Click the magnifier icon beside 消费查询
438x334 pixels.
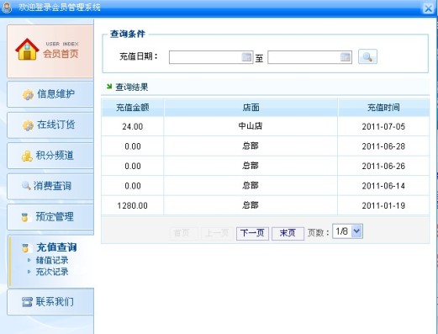(26, 185)
